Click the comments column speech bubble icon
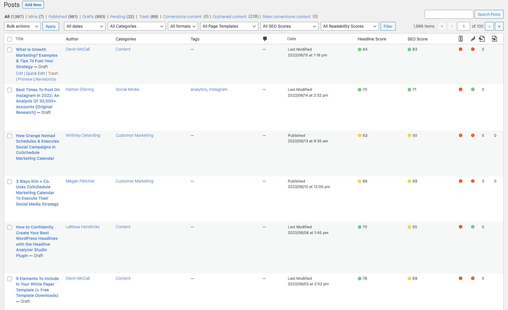 click(265, 38)
